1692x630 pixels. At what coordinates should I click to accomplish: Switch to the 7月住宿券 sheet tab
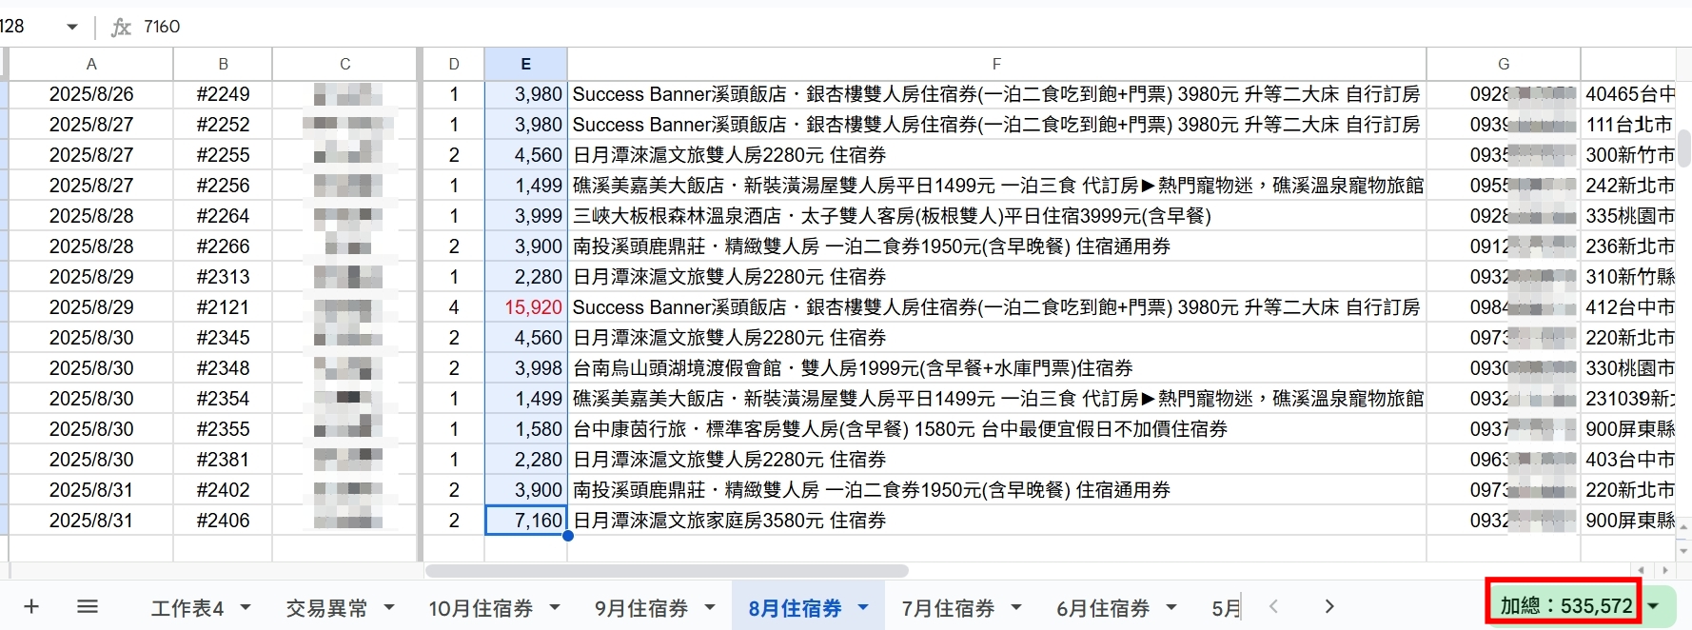pos(947,608)
